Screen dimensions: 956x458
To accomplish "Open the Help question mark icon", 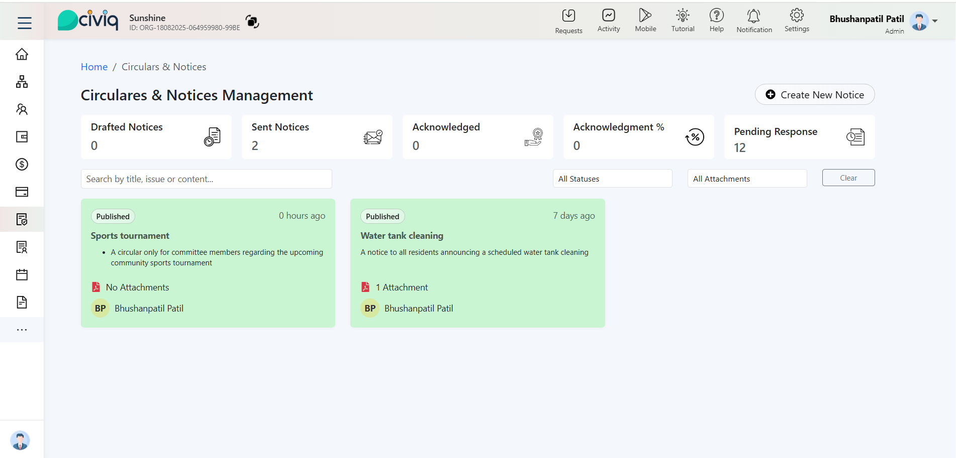I will coord(716,16).
